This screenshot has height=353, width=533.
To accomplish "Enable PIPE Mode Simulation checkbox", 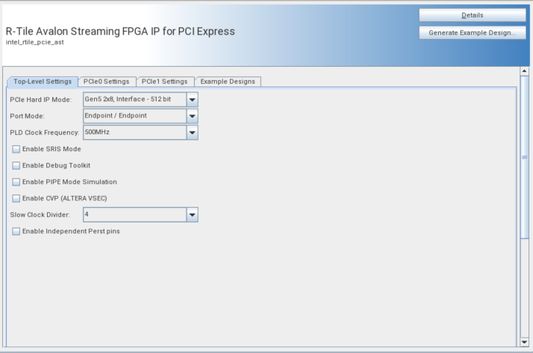I will [x=16, y=182].
